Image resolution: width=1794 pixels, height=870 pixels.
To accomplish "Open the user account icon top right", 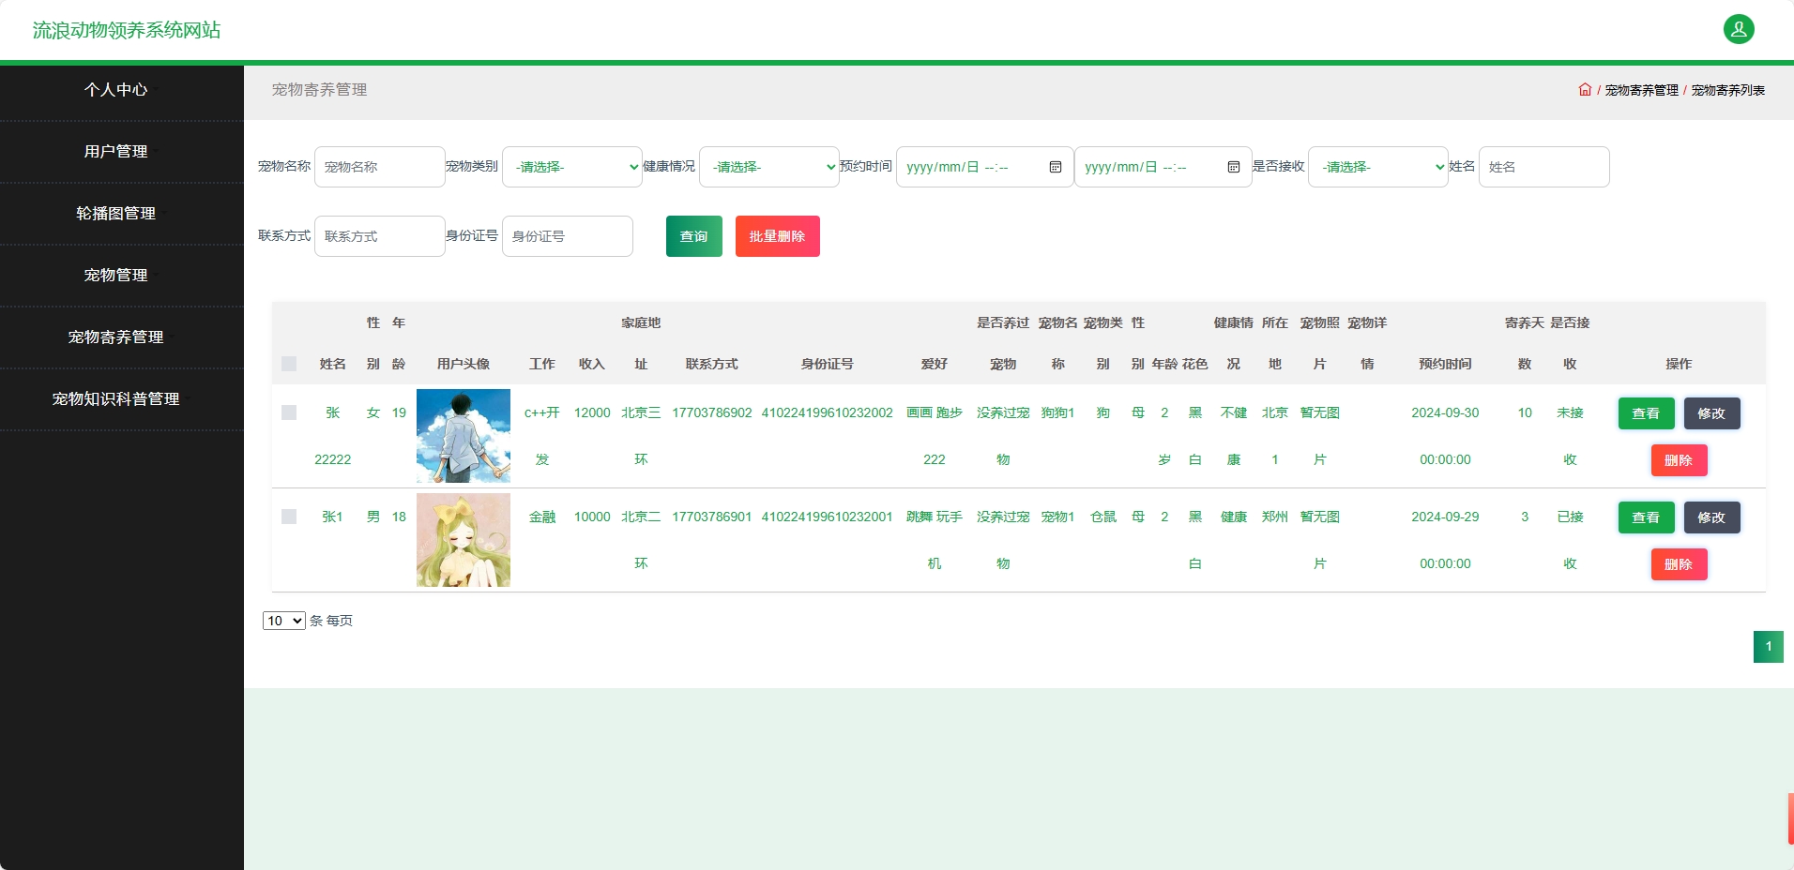I will click(x=1740, y=29).
